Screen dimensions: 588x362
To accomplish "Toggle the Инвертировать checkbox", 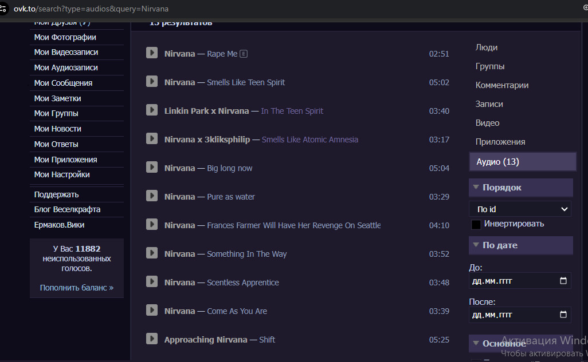I will pos(476,224).
